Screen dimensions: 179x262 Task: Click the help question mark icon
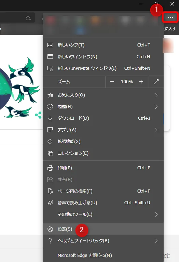(x=50, y=241)
